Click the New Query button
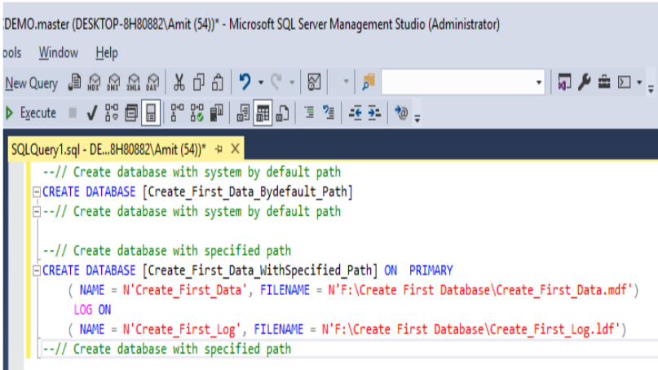 [x=32, y=83]
